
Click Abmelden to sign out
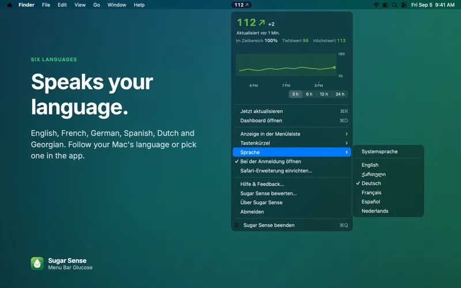[x=292, y=211]
